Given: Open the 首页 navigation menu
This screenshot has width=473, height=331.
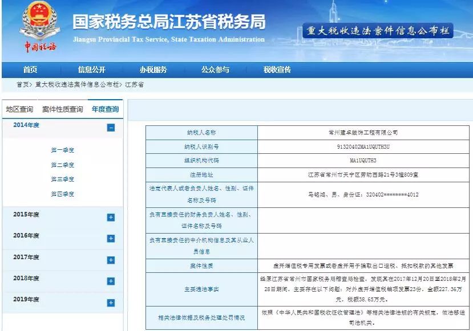Looking at the screenshot, I should (x=30, y=70).
